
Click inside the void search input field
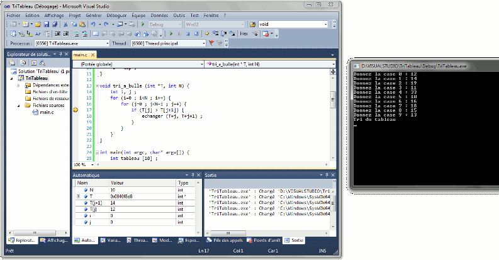290,24
